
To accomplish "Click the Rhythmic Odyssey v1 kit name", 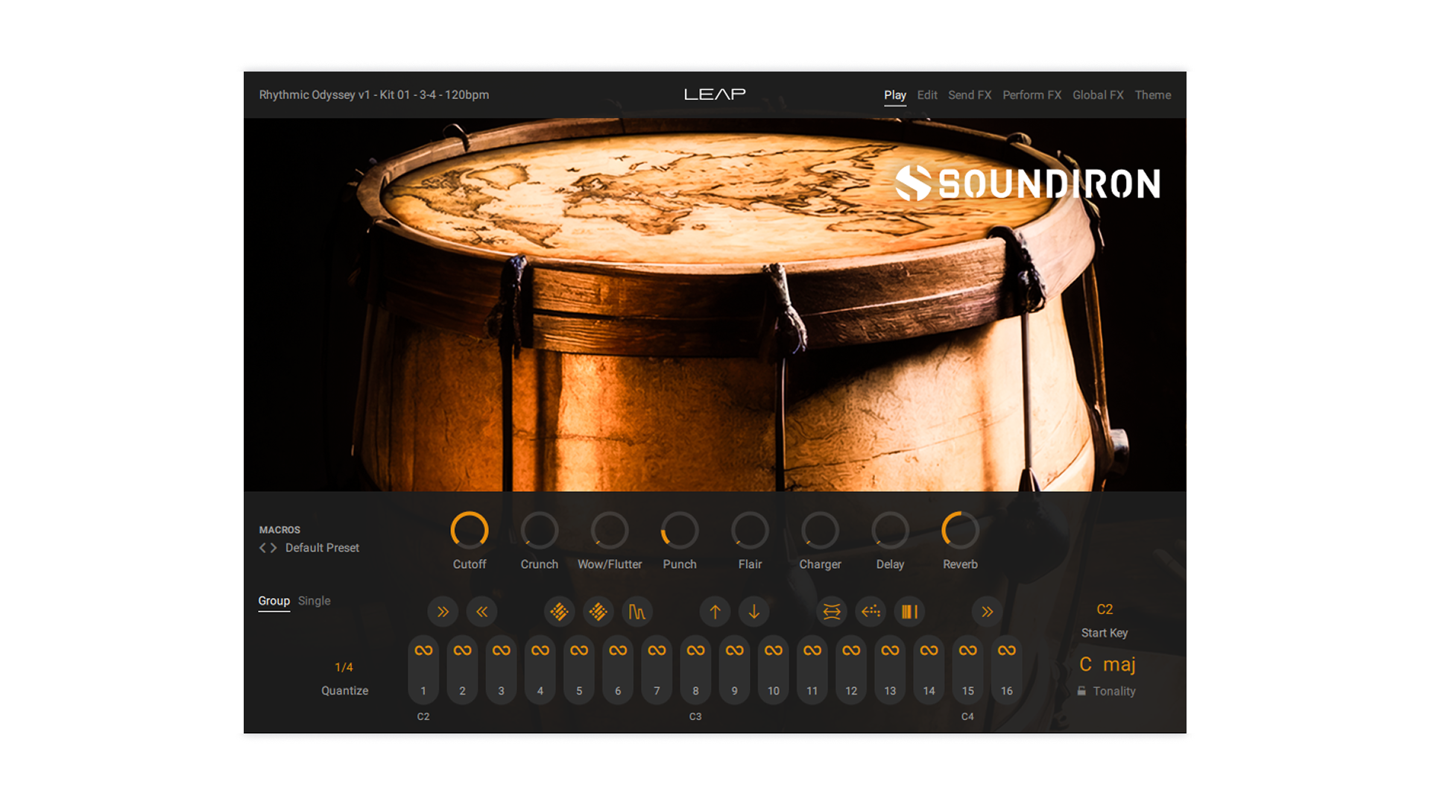I will pos(374,95).
